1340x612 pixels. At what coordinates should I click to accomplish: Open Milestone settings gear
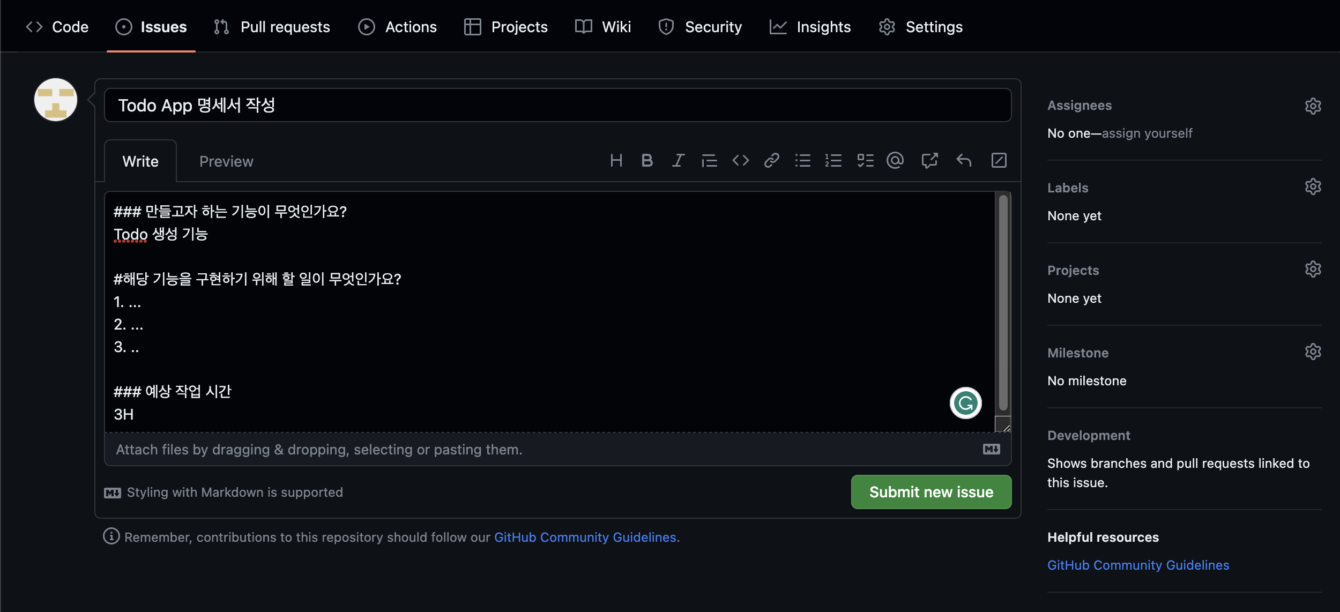coord(1313,352)
